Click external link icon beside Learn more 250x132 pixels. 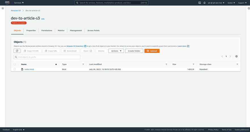(x=188, y=46)
